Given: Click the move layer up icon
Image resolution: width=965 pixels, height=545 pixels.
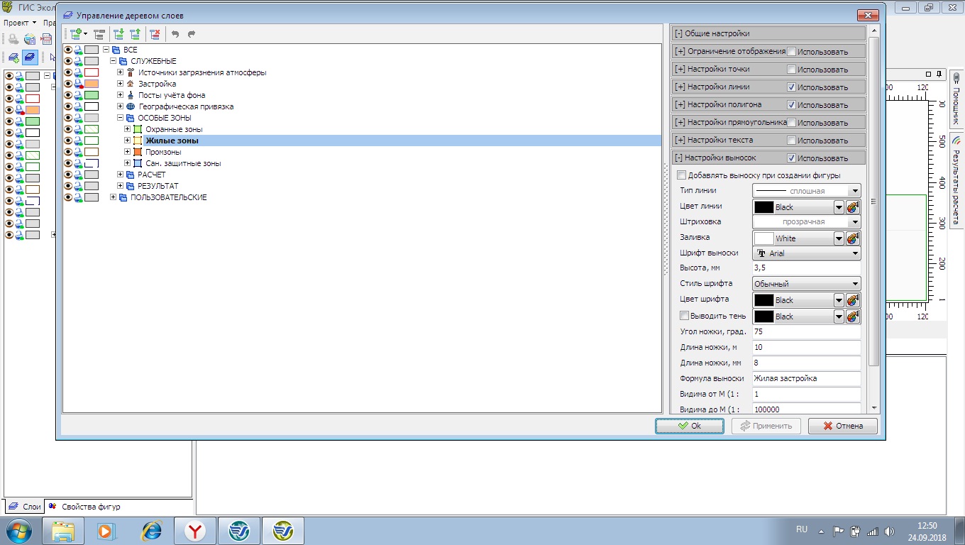Looking at the screenshot, I should (x=135, y=33).
